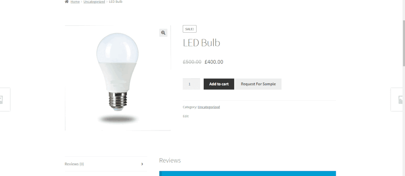Click the LED Bulb product title
405x176 pixels.
point(201,43)
